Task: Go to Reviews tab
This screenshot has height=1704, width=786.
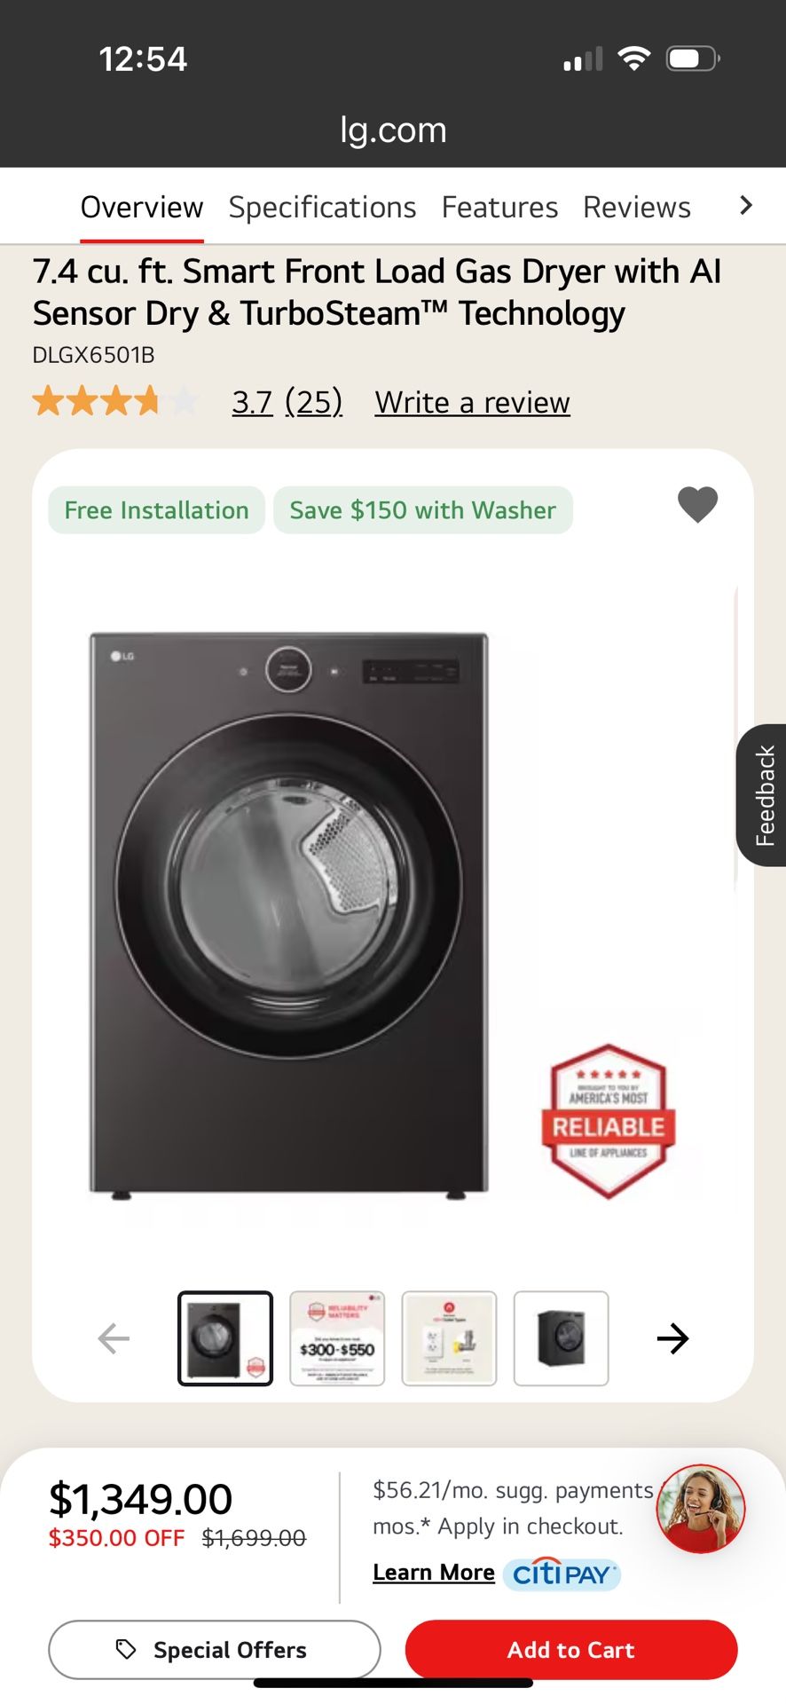Action: pyautogui.click(x=636, y=207)
